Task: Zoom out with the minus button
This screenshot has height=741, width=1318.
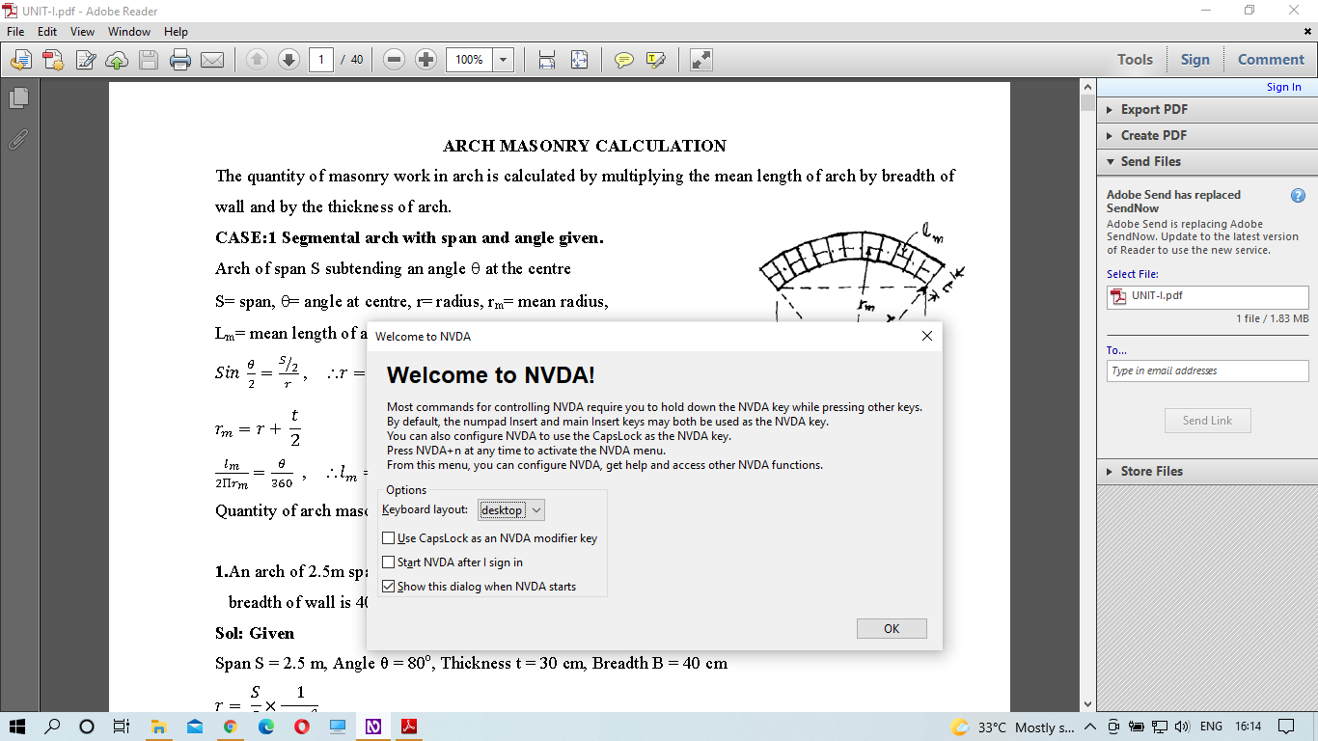Action: coord(394,60)
